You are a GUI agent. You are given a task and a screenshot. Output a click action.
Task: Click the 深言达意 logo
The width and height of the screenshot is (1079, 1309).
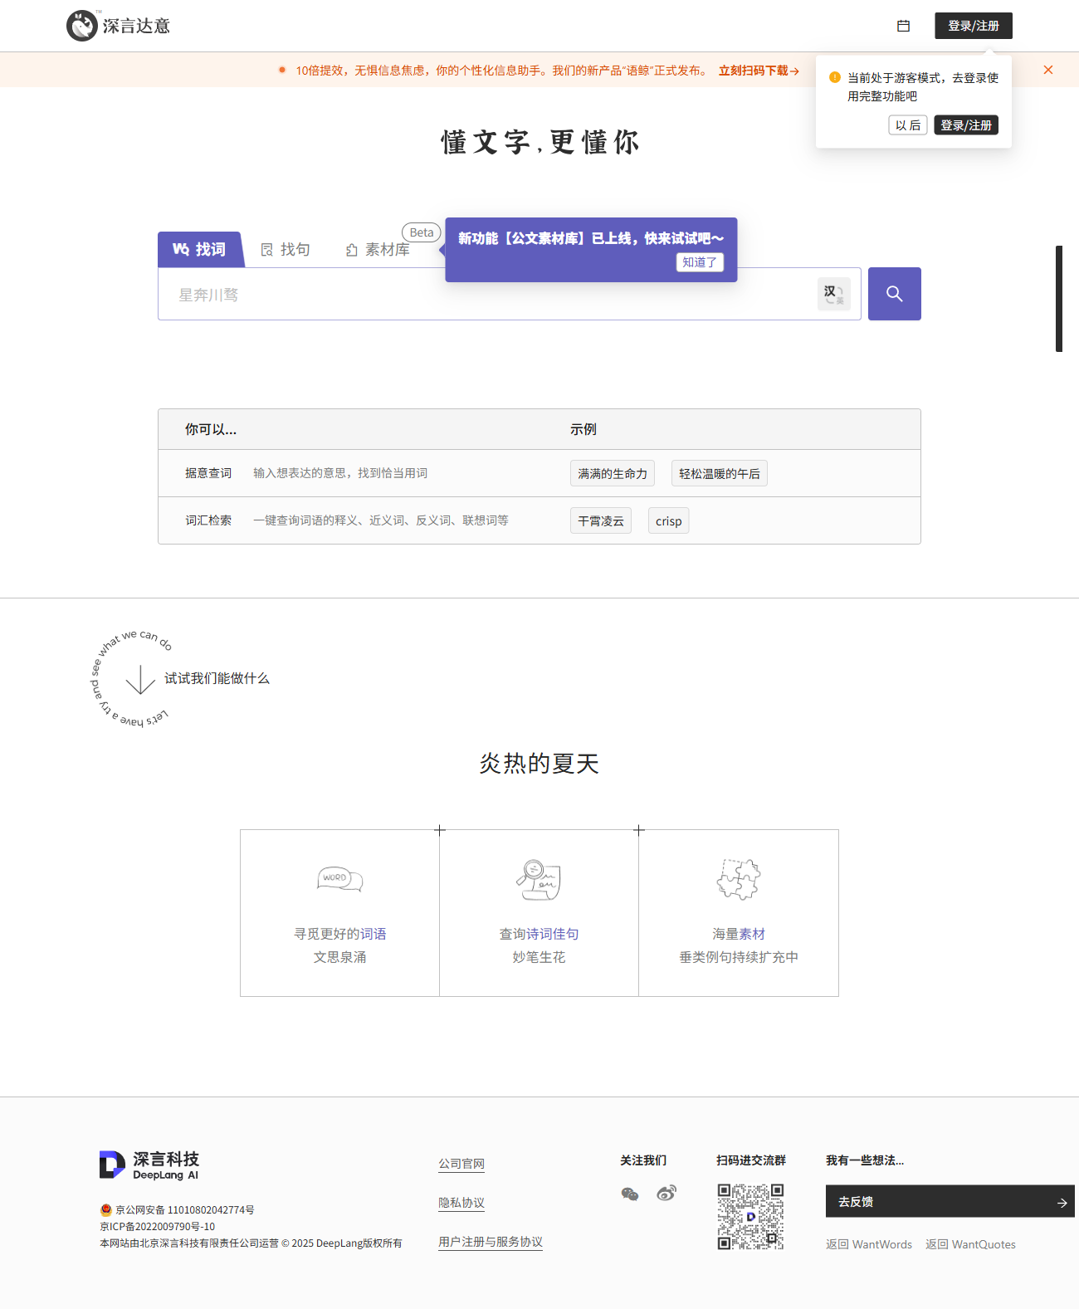coord(119,26)
